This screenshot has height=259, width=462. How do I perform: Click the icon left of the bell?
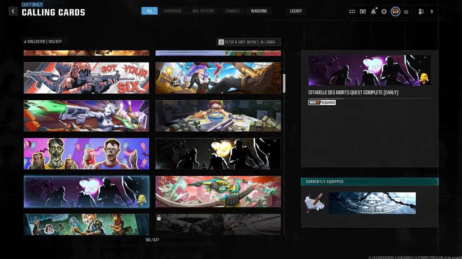point(363,12)
